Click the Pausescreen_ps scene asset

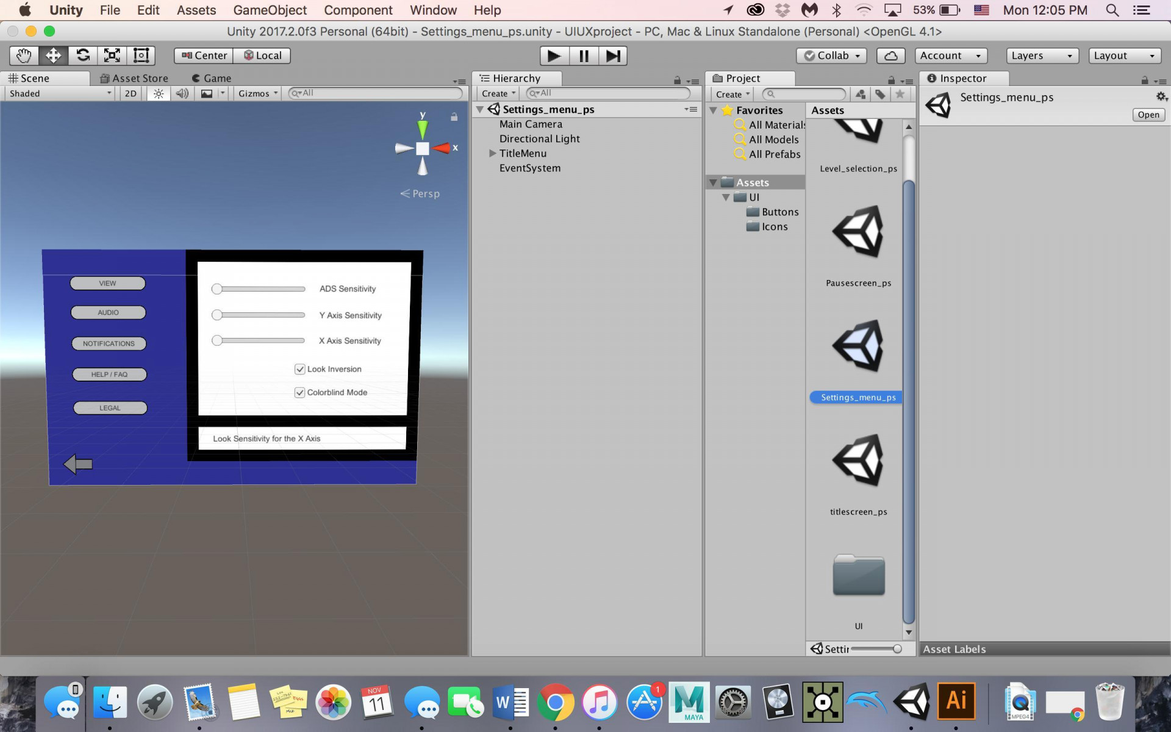[x=858, y=244]
